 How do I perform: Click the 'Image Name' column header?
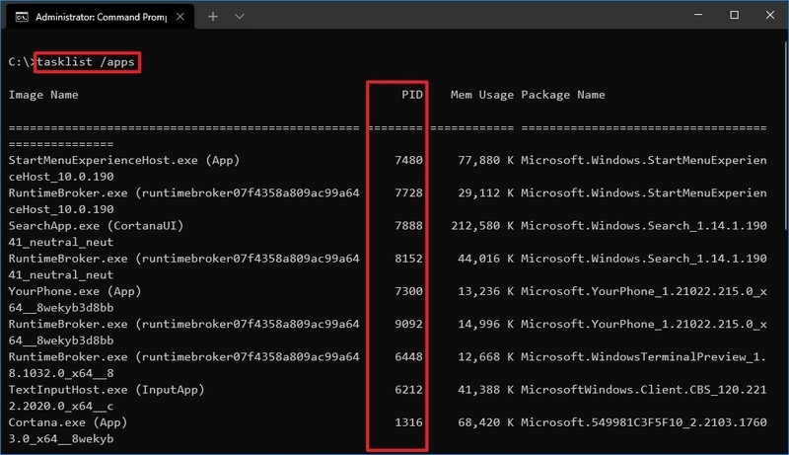click(43, 95)
